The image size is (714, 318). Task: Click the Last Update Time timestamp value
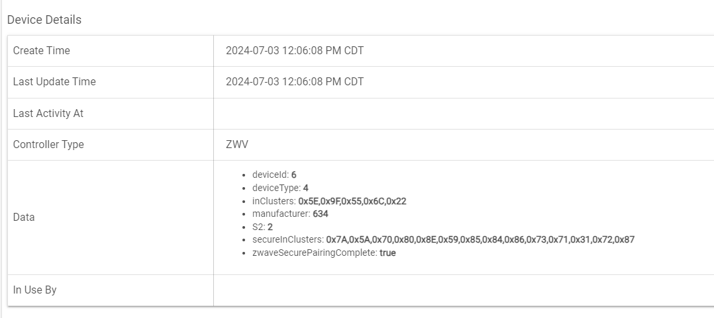(x=295, y=82)
